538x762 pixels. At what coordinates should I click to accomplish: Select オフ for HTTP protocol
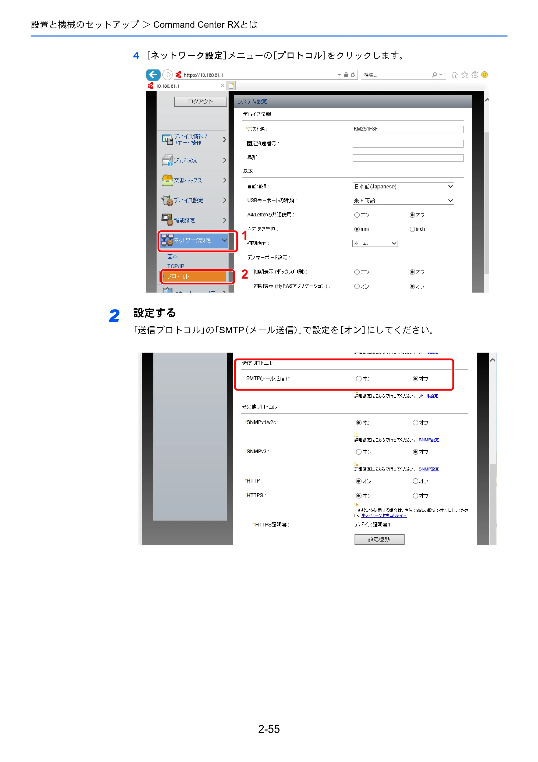(x=415, y=481)
